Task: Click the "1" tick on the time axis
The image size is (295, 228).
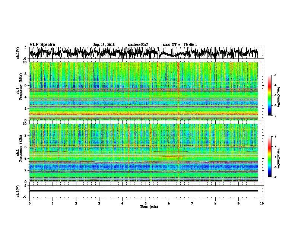Action: tap(53, 203)
